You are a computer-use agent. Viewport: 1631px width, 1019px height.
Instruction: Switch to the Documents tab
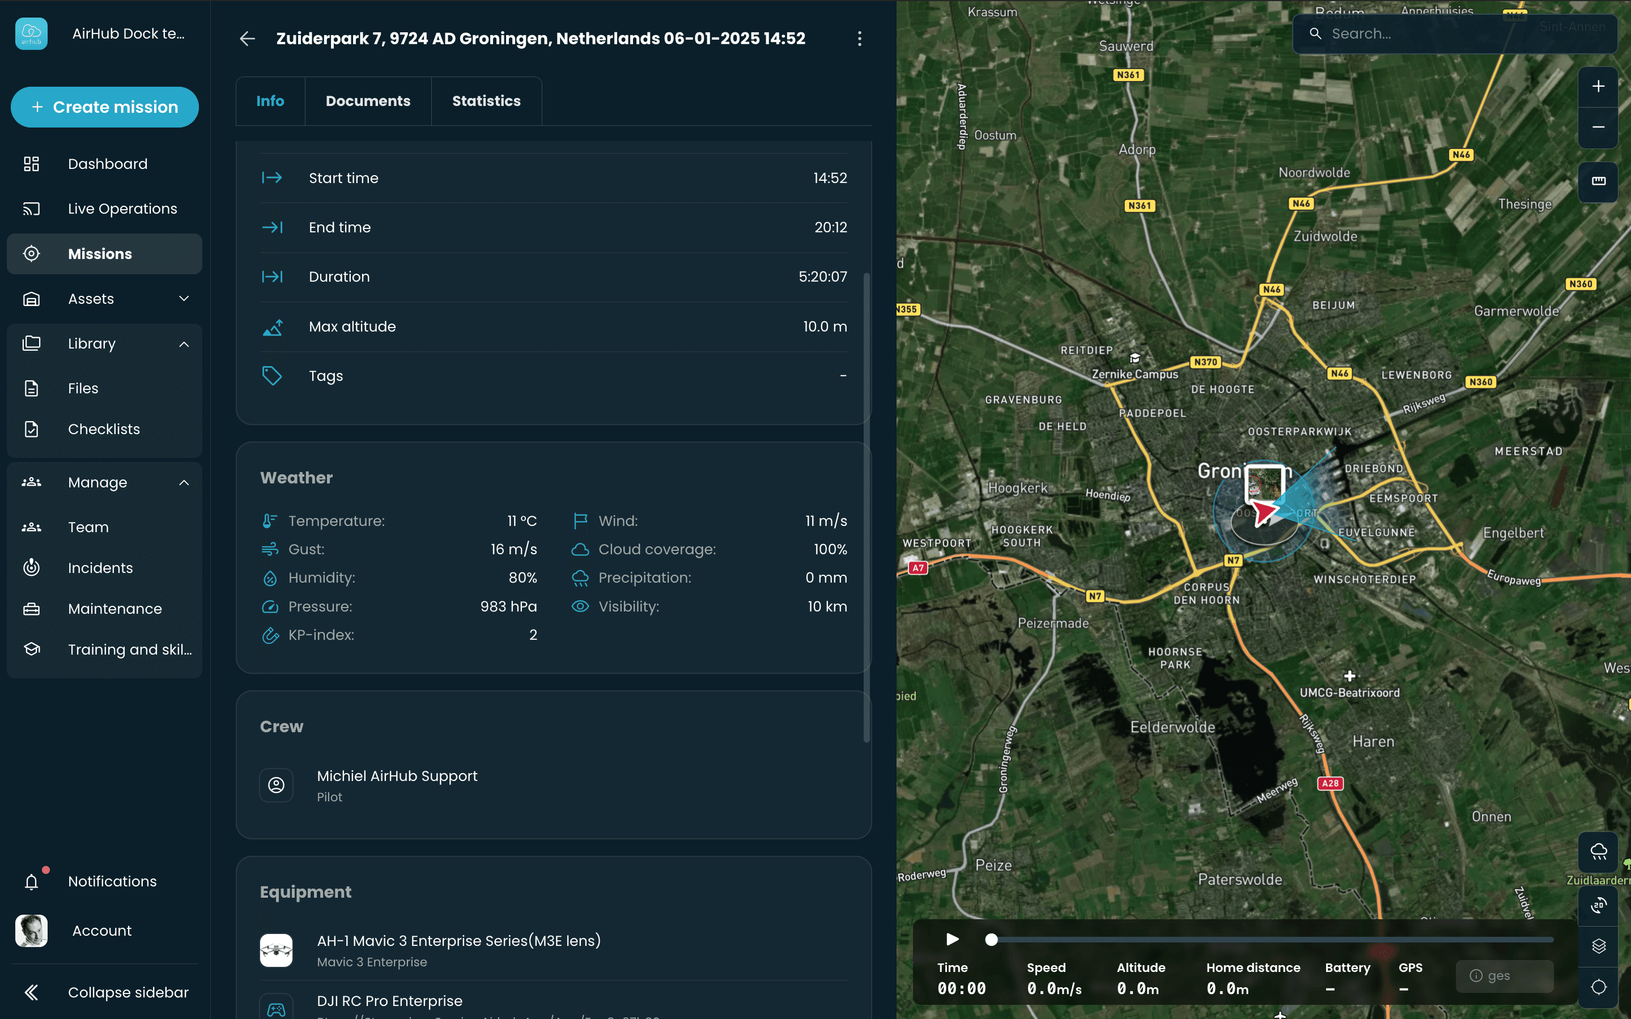pos(368,101)
